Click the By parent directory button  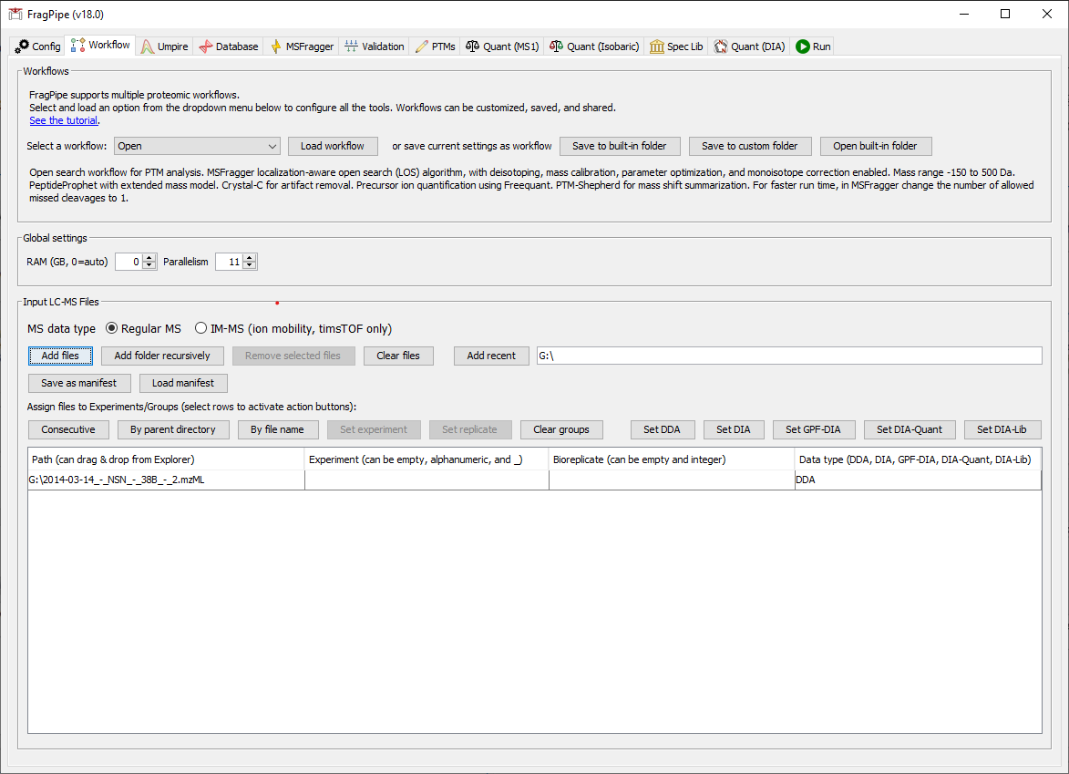coord(172,429)
